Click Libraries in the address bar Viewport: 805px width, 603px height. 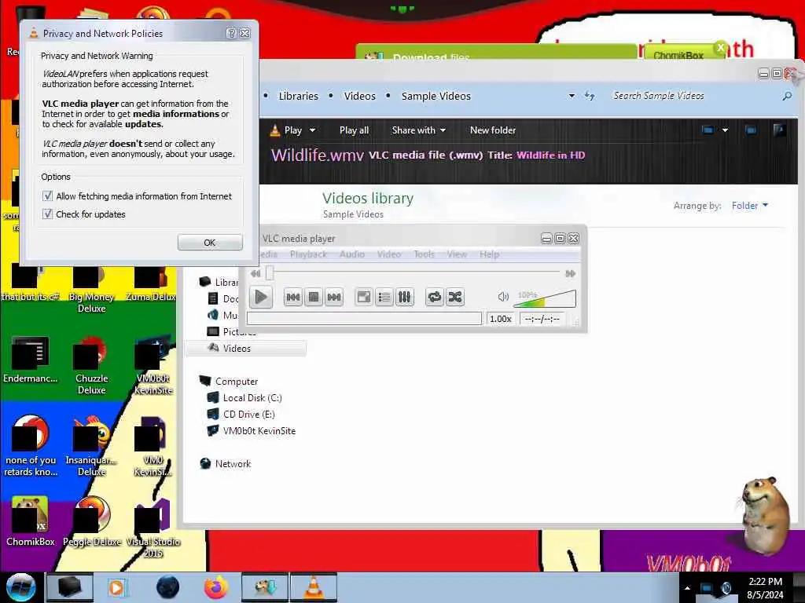coord(298,96)
